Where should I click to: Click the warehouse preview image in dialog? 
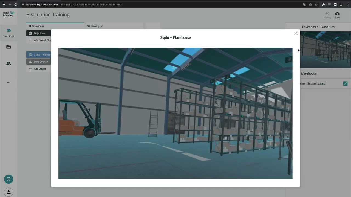coord(175,114)
